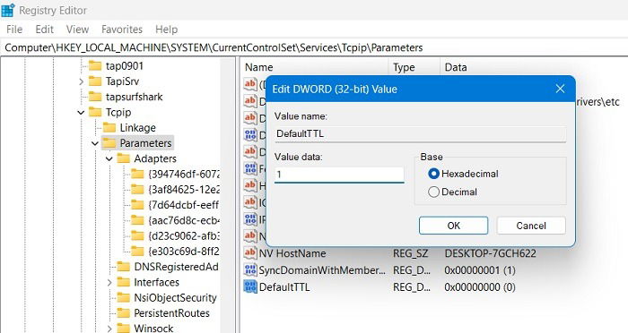Click the Linkage folder icon

pos(109,127)
